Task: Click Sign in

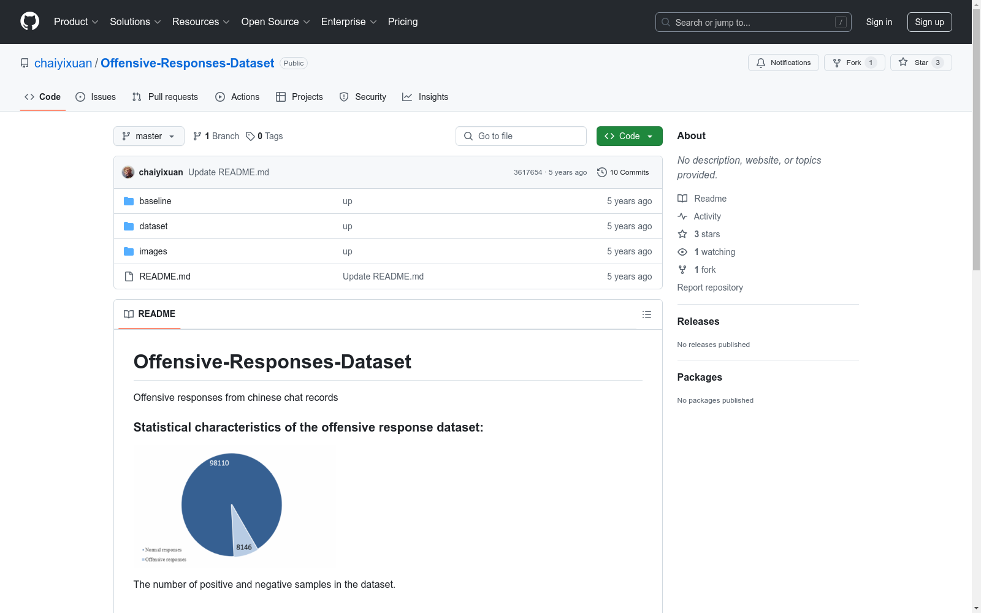Action: point(879,22)
